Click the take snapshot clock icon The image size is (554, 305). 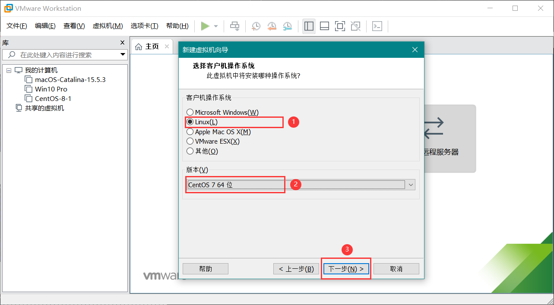256,26
